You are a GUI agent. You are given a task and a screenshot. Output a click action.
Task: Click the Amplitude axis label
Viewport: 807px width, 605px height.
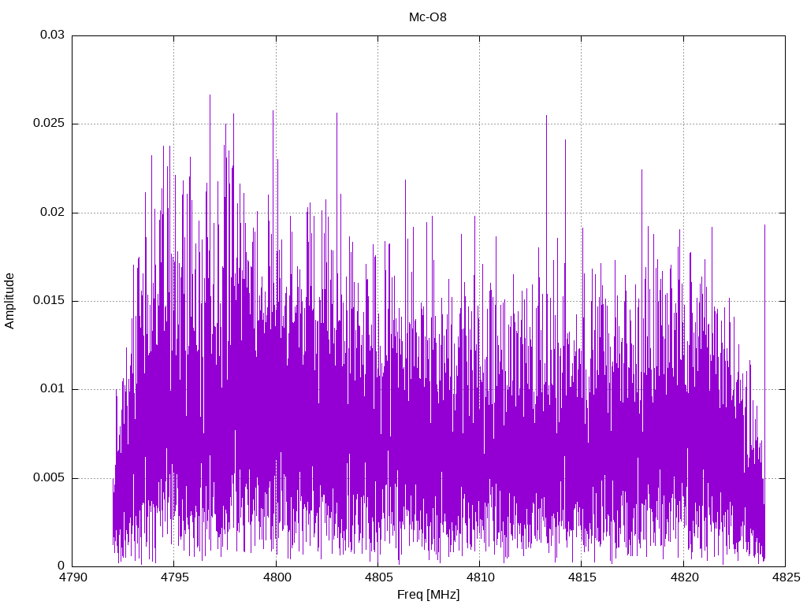[x=9, y=301]
